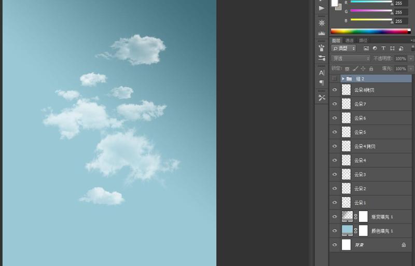
Task: Hide the 渐变填充 1 layer
Action: click(335, 217)
